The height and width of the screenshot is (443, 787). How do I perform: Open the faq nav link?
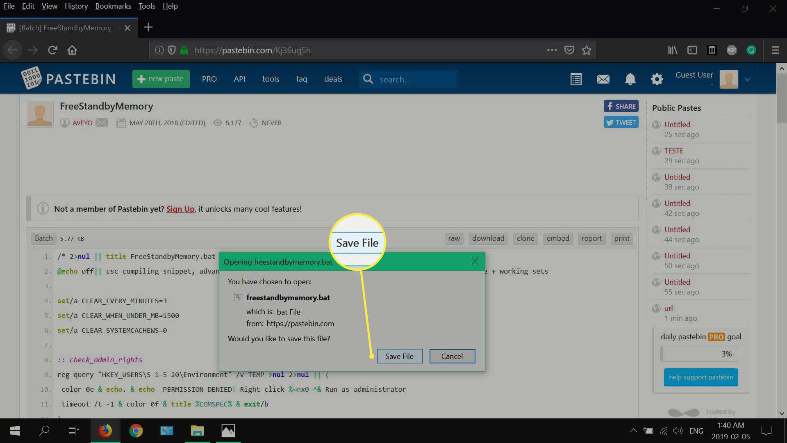(302, 79)
